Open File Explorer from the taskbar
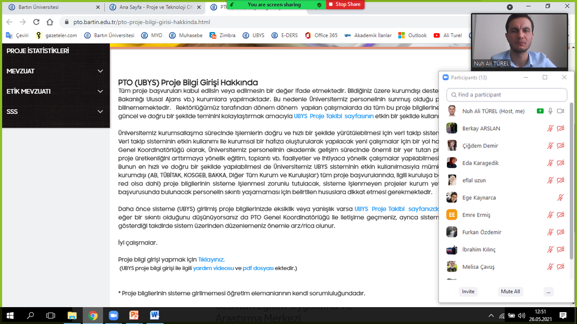Image resolution: width=577 pixels, height=324 pixels. (72, 316)
